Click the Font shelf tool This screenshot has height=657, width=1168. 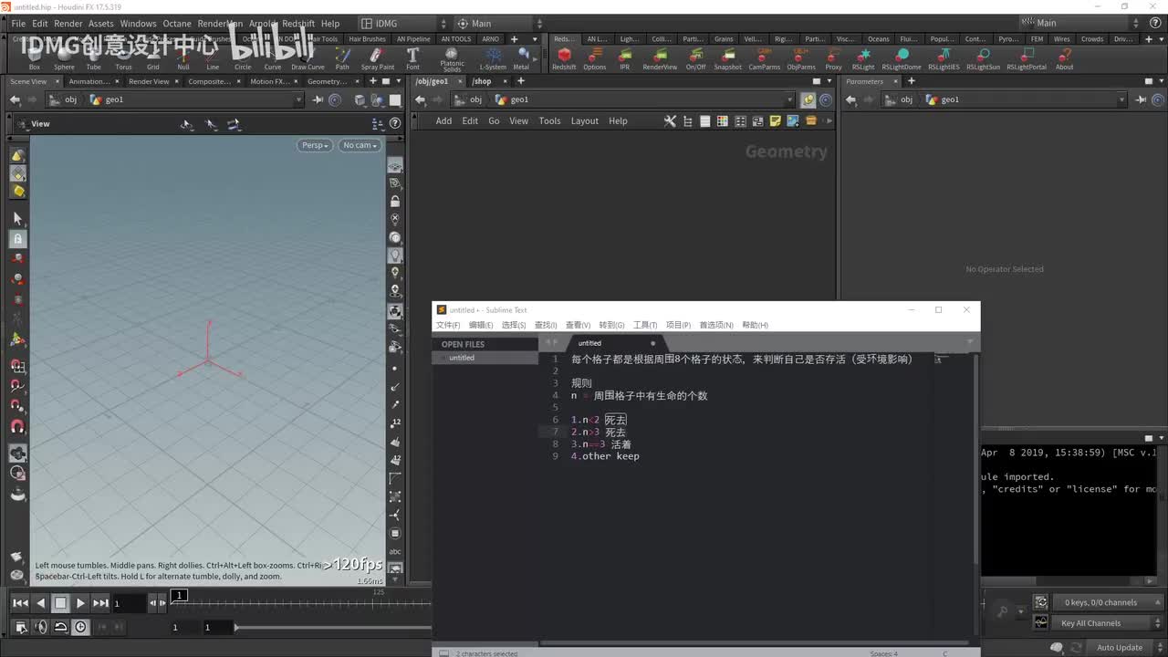[x=412, y=58]
